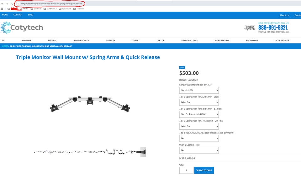The width and height of the screenshot is (301, 177).
Task: Reload the page with the refresh icon
Action: (12, 4)
